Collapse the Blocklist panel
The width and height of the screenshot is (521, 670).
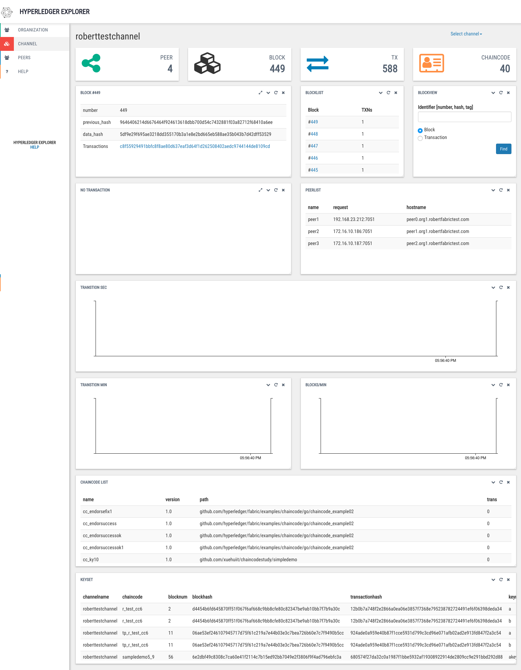pyautogui.click(x=381, y=93)
